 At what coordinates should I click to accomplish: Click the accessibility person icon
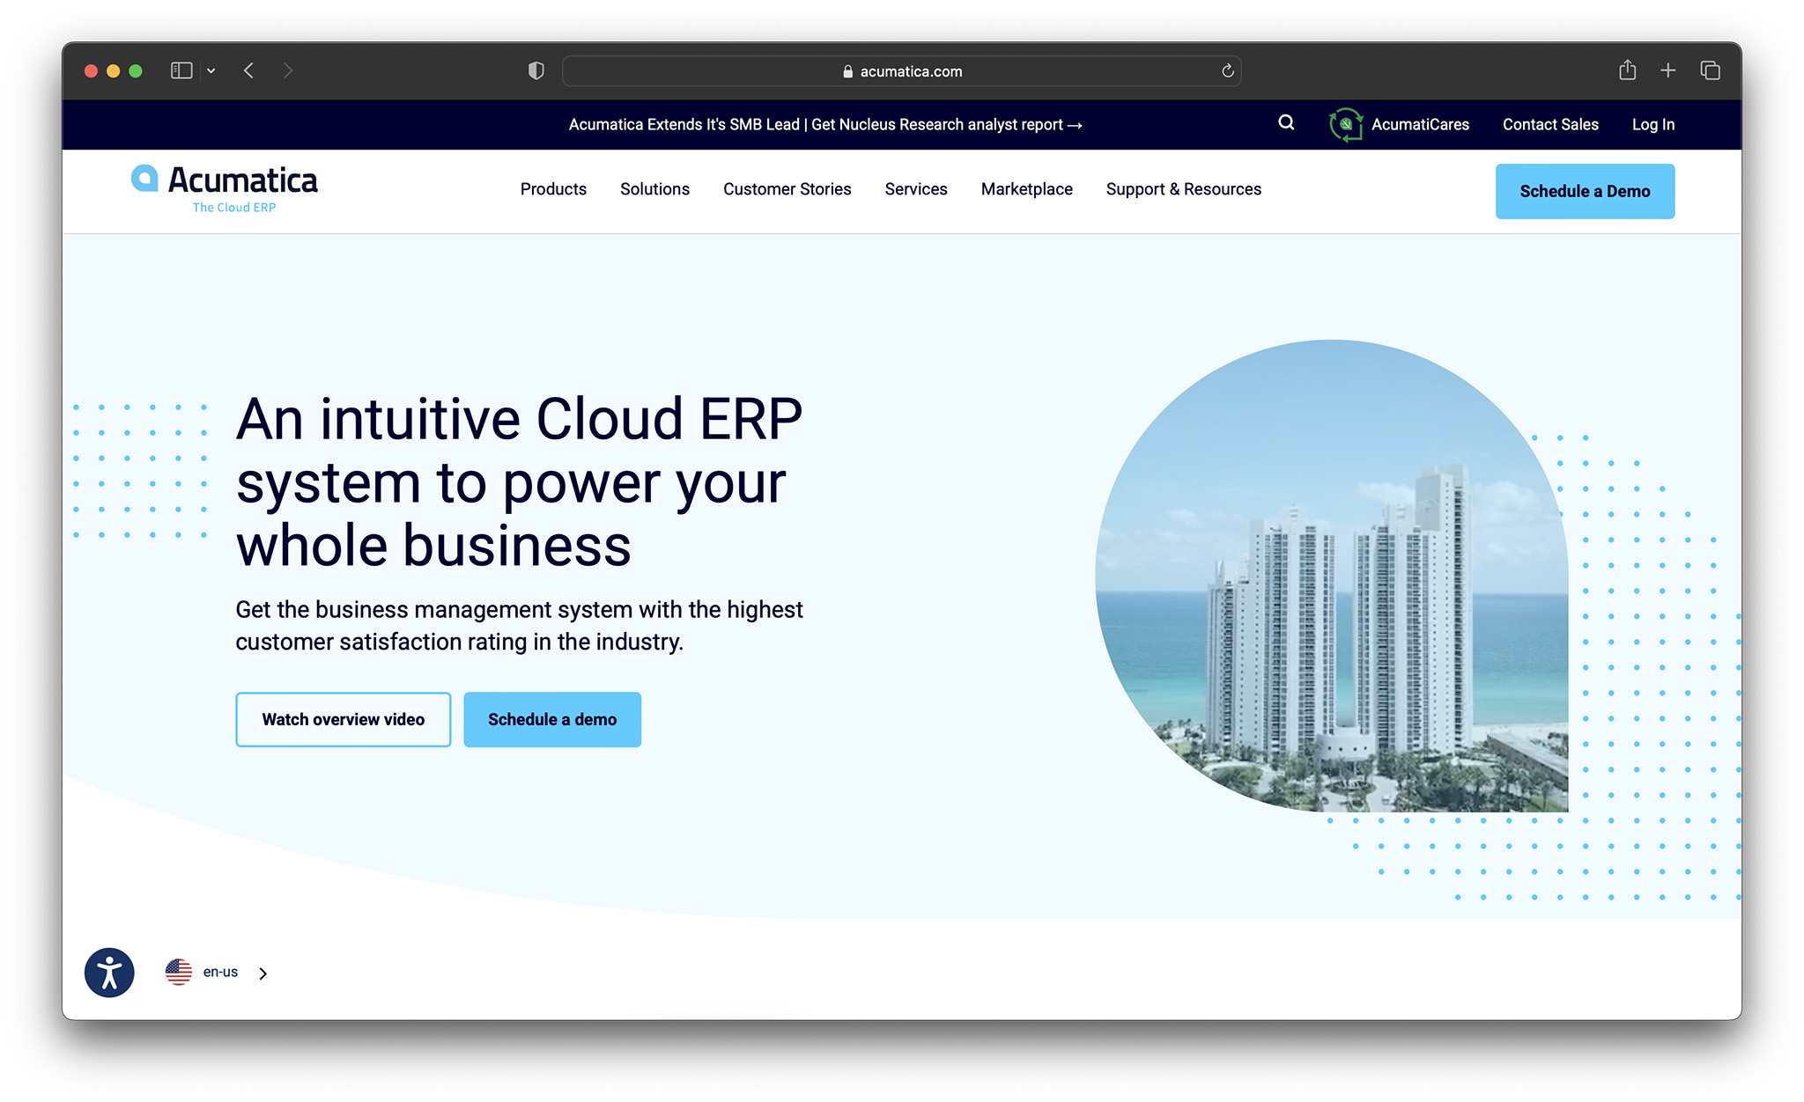tap(109, 973)
